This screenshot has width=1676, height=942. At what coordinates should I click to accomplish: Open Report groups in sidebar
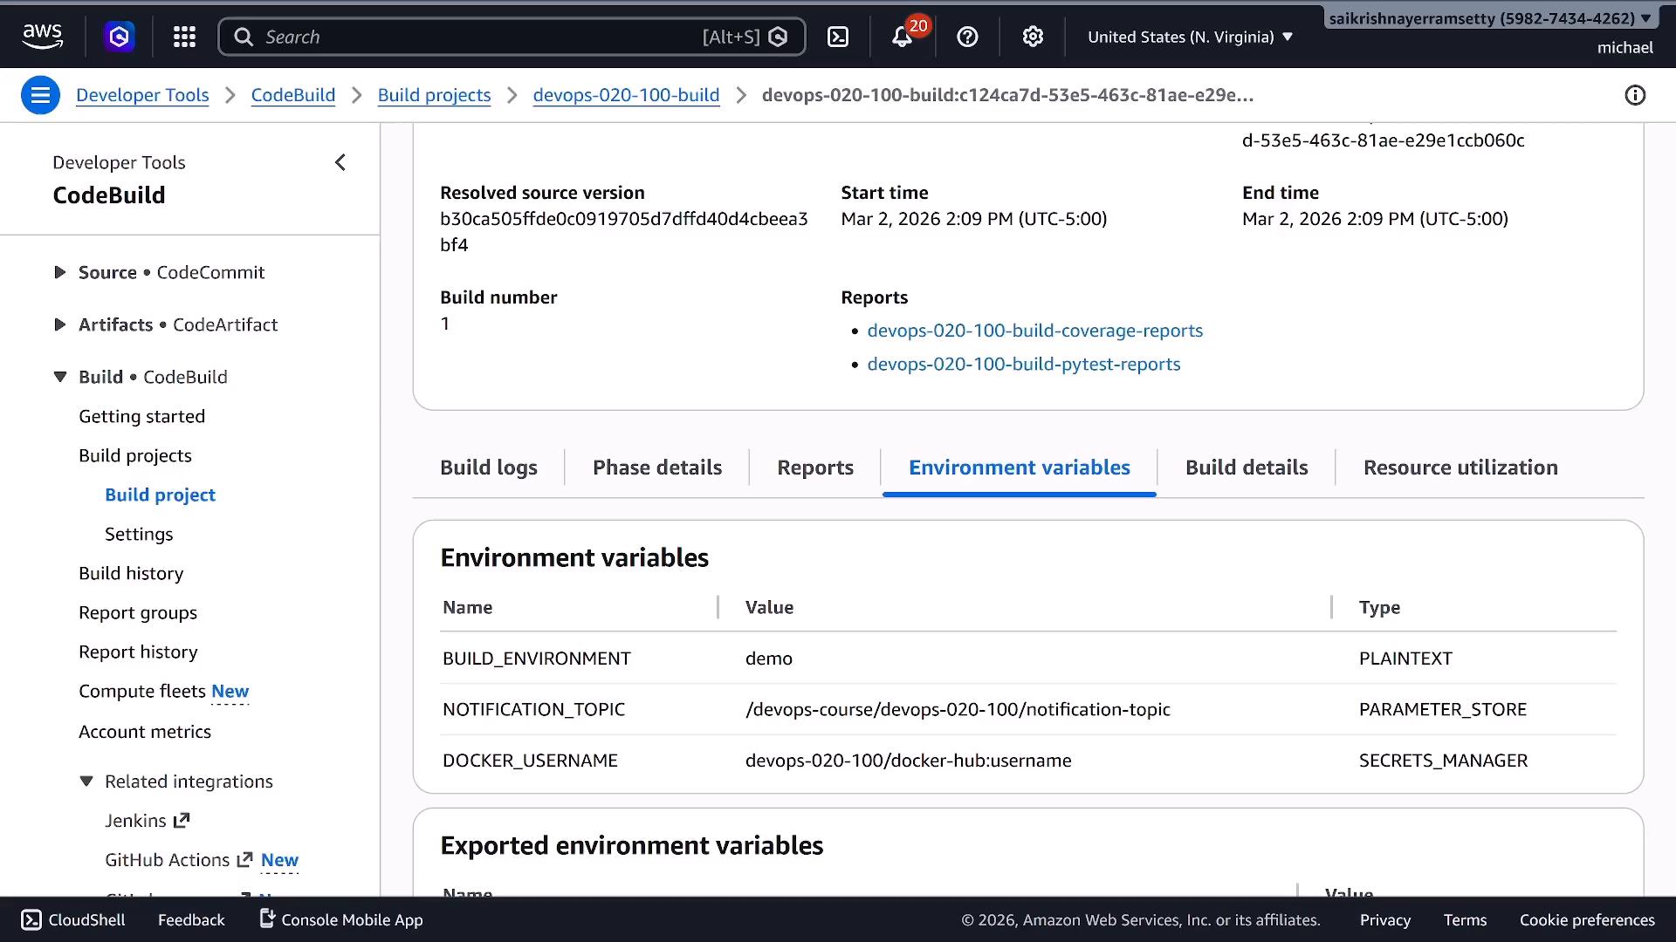click(138, 612)
